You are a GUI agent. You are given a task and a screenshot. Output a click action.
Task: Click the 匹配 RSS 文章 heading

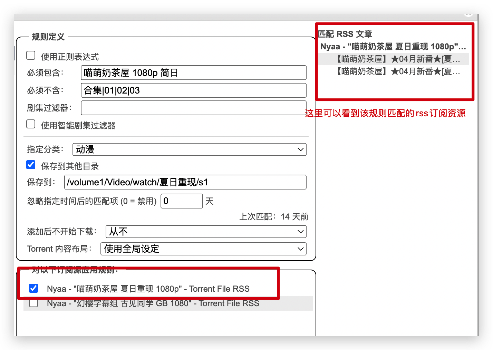(x=345, y=34)
